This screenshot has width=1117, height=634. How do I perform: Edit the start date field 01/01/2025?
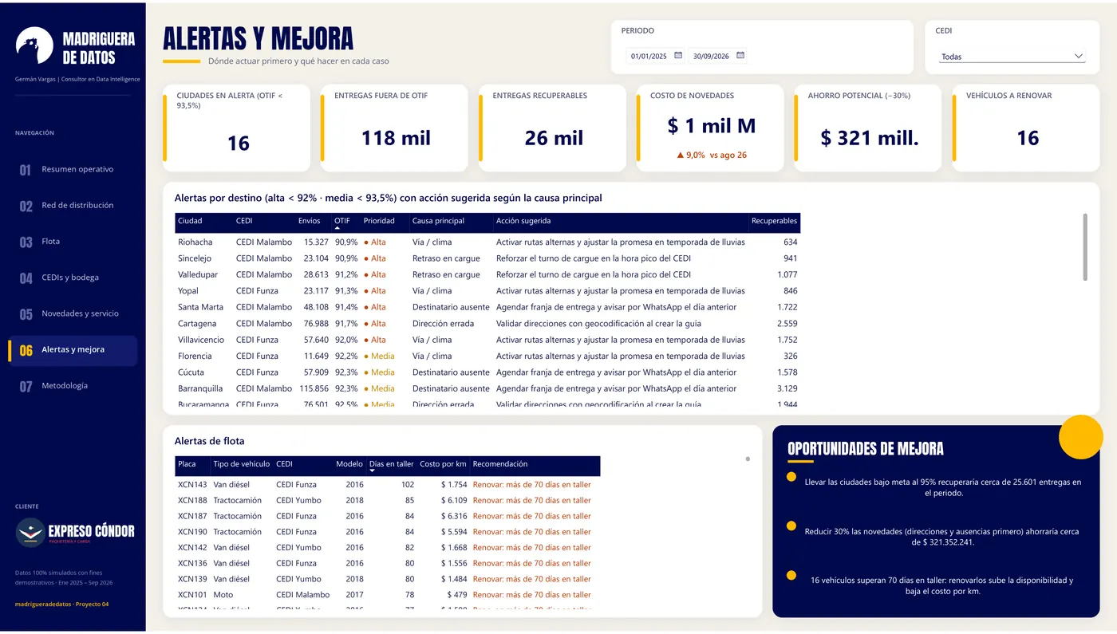point(649,56)
